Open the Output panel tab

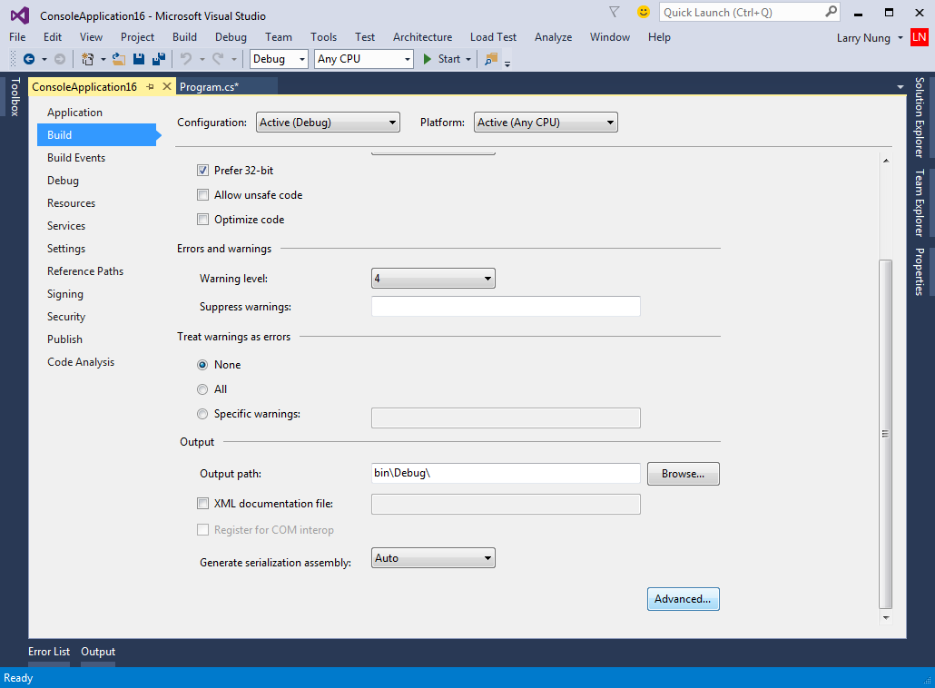click(x=98, y=652)
